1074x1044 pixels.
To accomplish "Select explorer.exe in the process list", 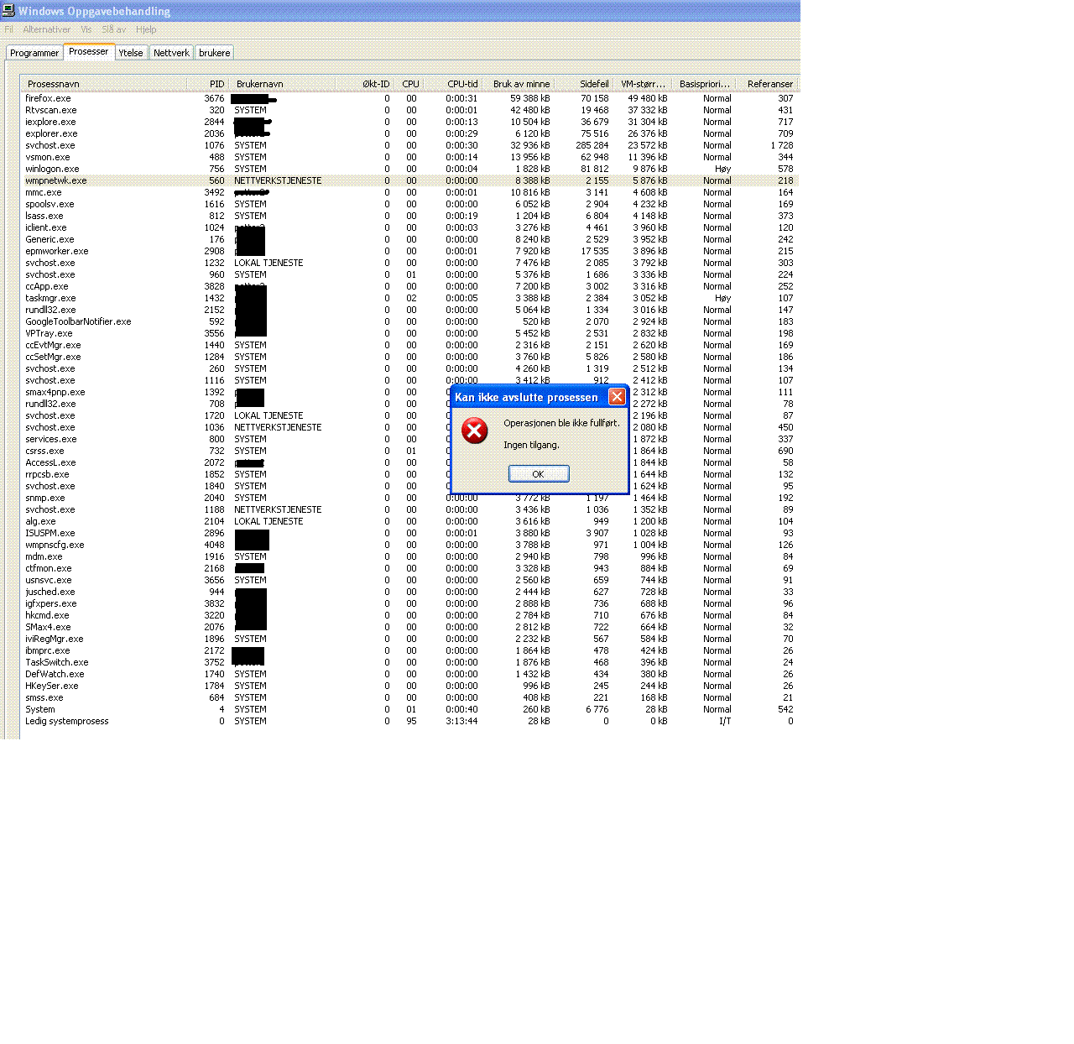I will click(409, 133).
